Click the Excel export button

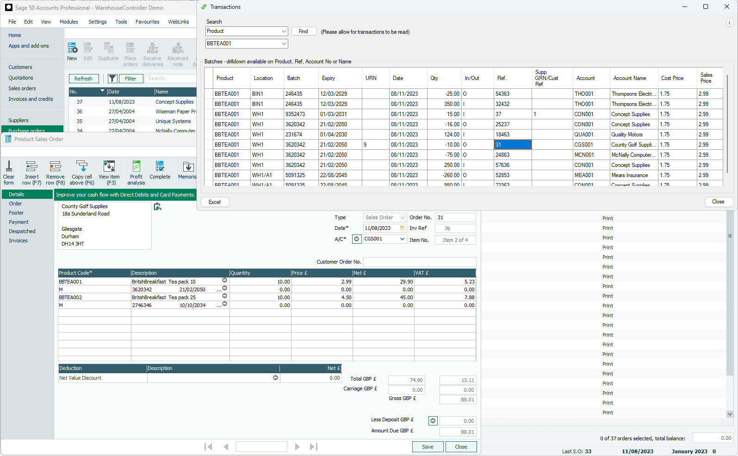(215, 202)
